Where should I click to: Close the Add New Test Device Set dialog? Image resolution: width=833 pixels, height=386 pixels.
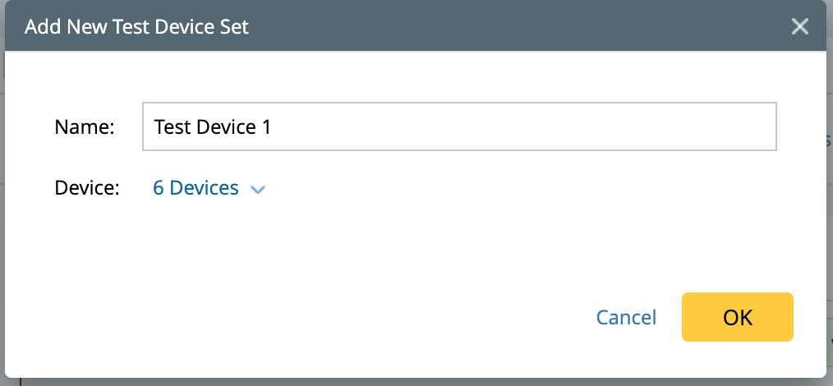(800, 26)
